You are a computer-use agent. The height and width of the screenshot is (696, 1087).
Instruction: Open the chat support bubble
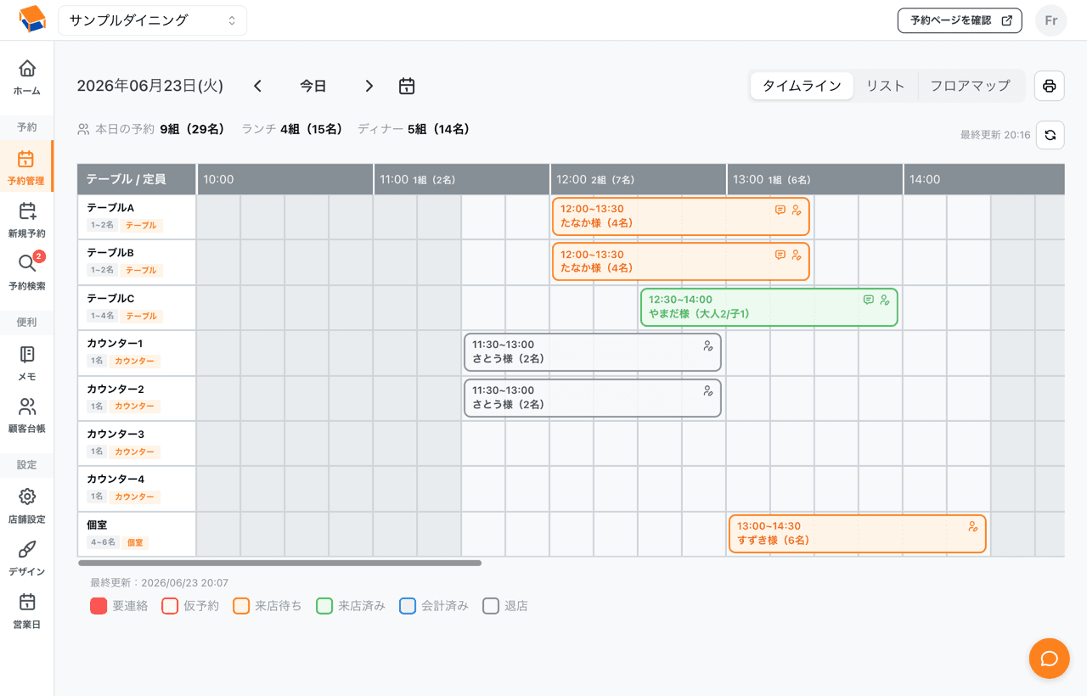(1049, 659)
